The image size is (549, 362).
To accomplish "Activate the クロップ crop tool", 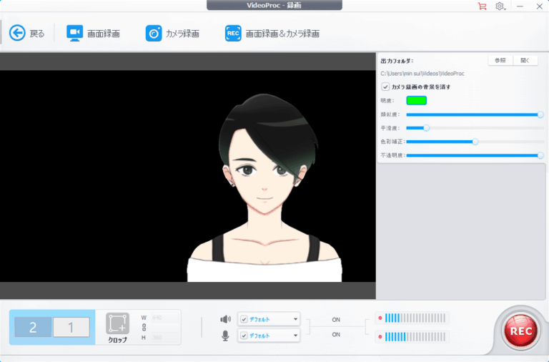I will pyautogui.click(x=117, y=327).
